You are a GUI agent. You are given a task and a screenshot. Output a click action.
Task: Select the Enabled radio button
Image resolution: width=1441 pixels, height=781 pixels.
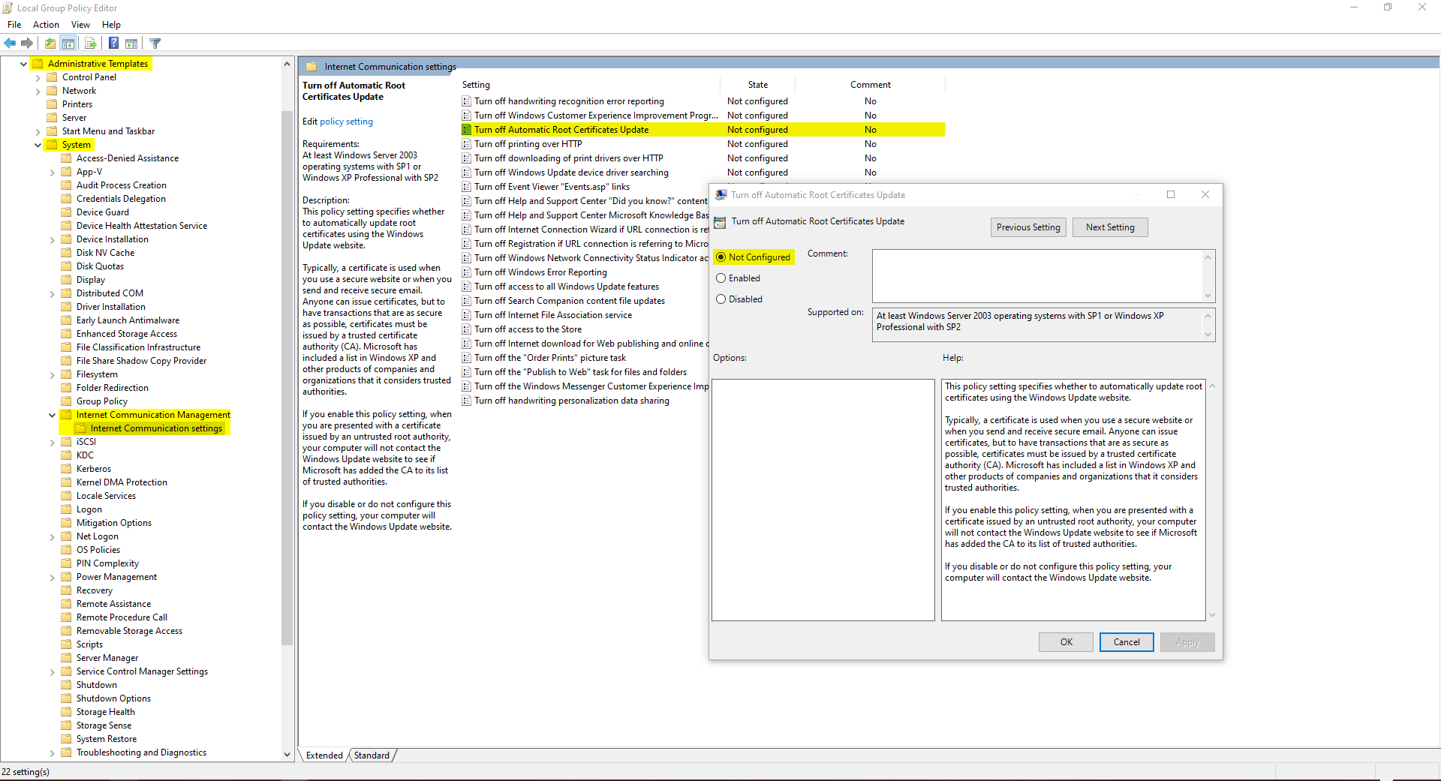(x=721, y=278)
